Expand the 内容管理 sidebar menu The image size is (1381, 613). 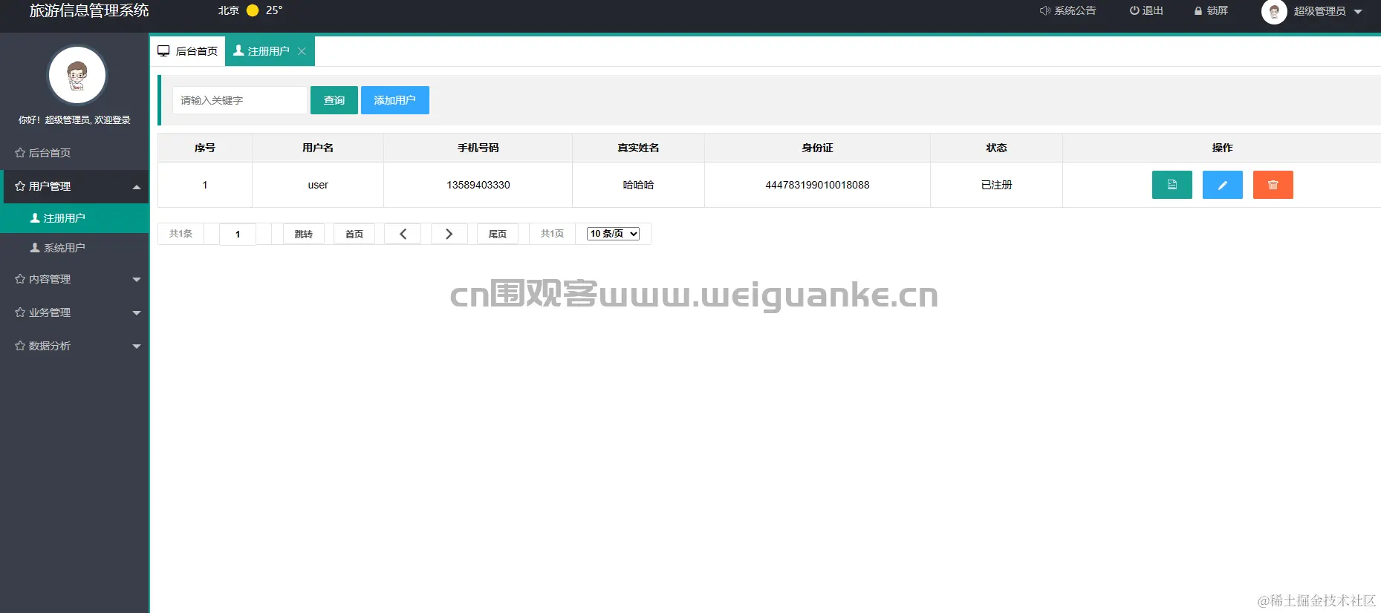click(74, 279)
